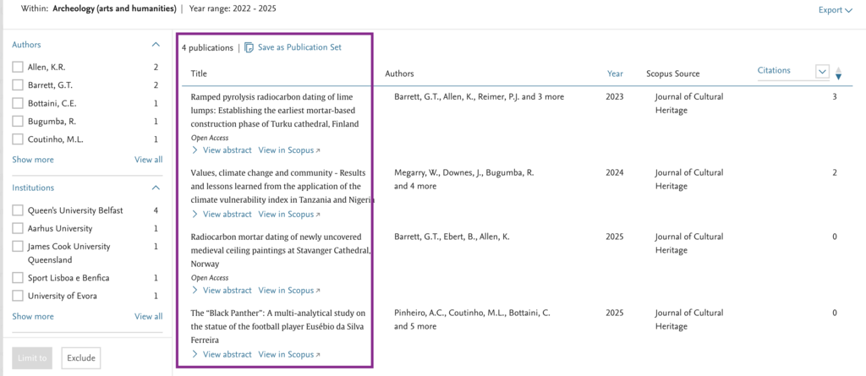Click the Exclude button
The width and height of the screenshot is (866, 376).
pos(81,357)
